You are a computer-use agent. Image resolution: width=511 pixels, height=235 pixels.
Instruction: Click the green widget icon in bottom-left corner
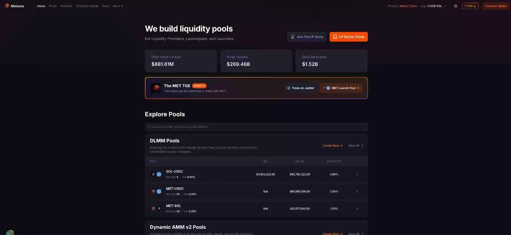coord(10,232)
